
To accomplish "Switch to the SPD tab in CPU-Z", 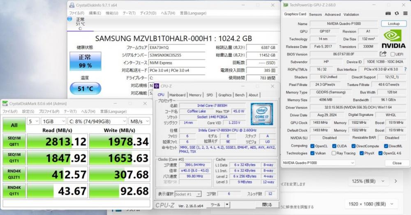I will click(210, 95).
